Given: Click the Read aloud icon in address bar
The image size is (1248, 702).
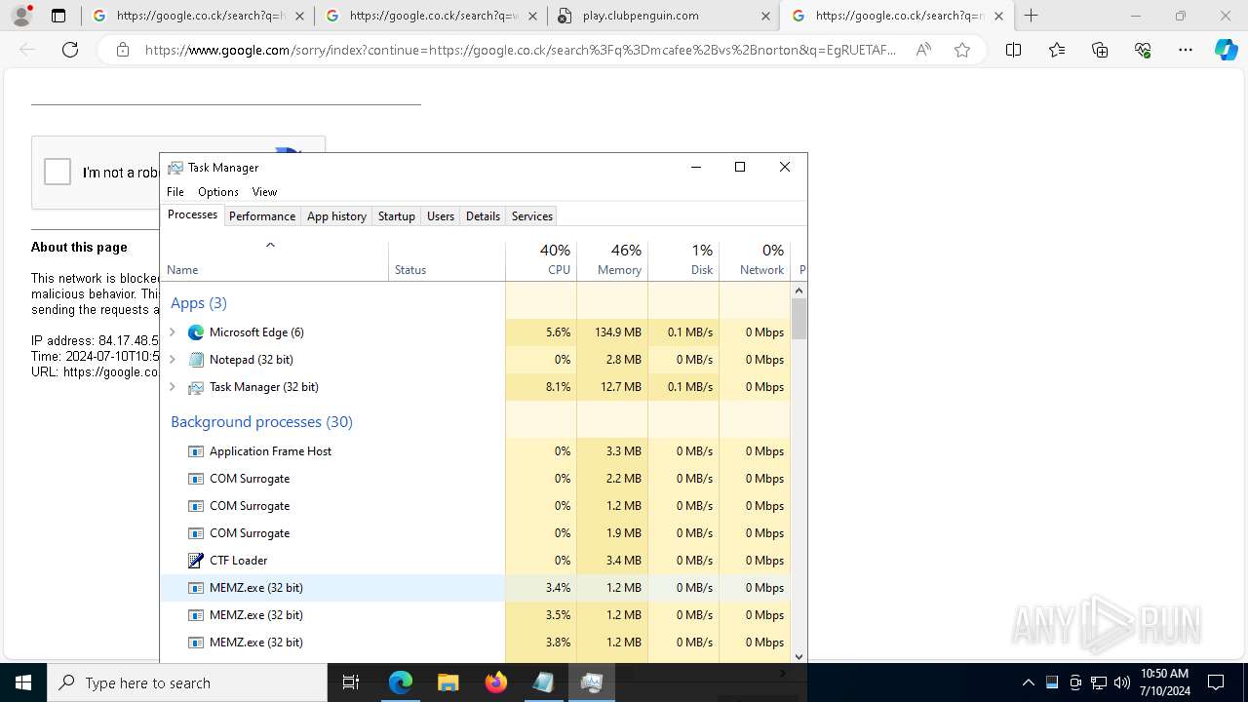Looking at the screenshot, I should 923,50.
